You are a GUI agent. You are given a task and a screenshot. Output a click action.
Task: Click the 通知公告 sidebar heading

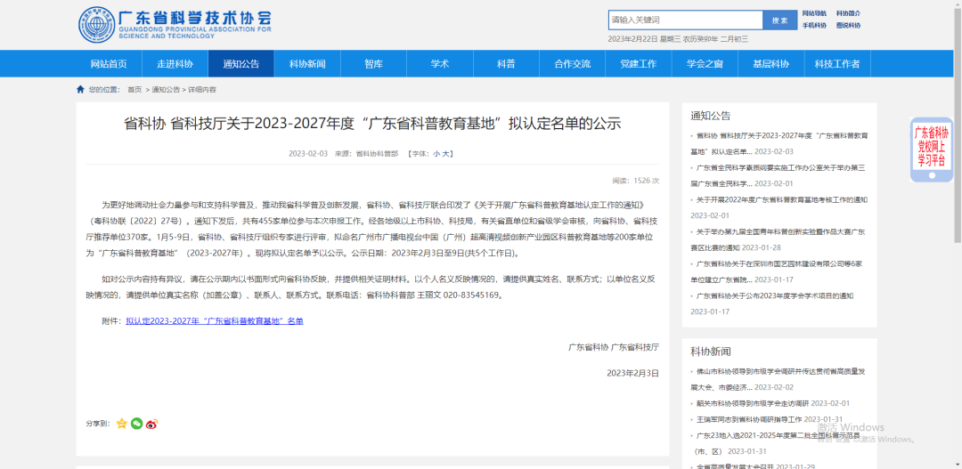pos(711,116)
